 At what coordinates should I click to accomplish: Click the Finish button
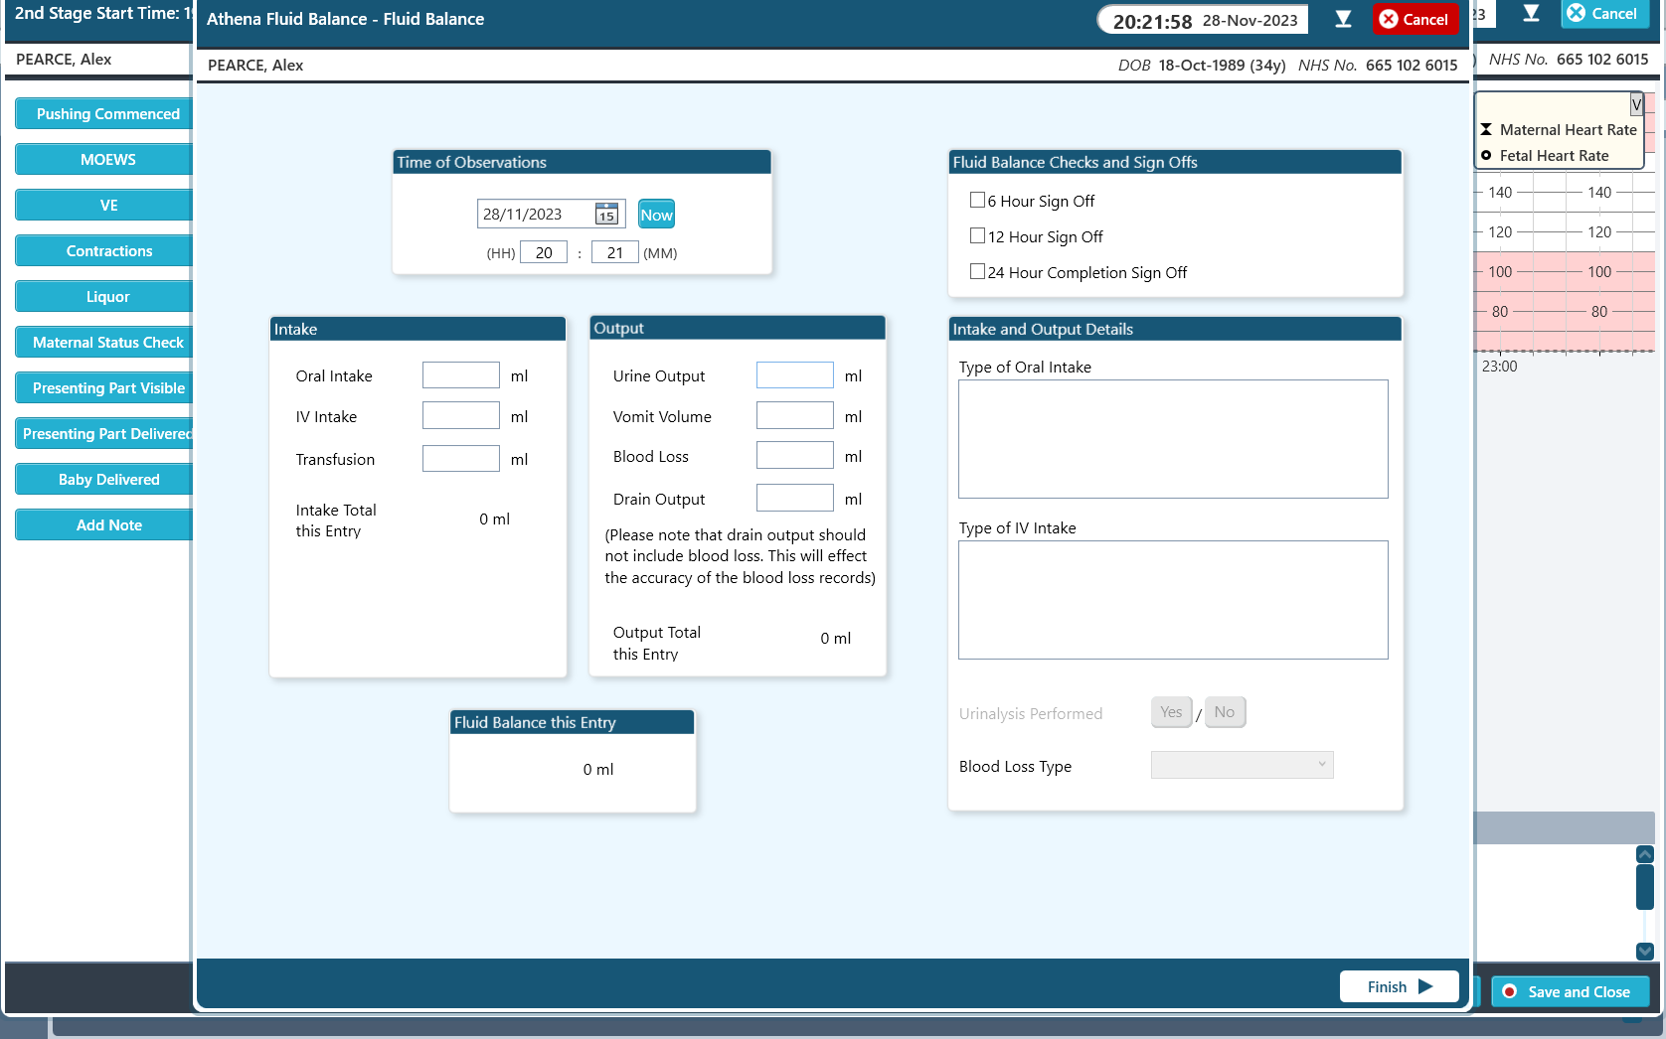(1399, 986)
